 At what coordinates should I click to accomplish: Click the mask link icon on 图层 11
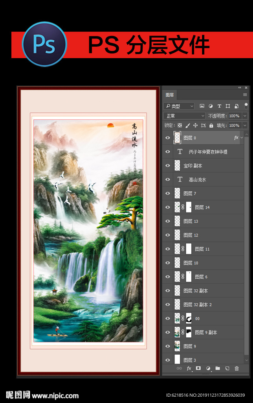[183, 249]
